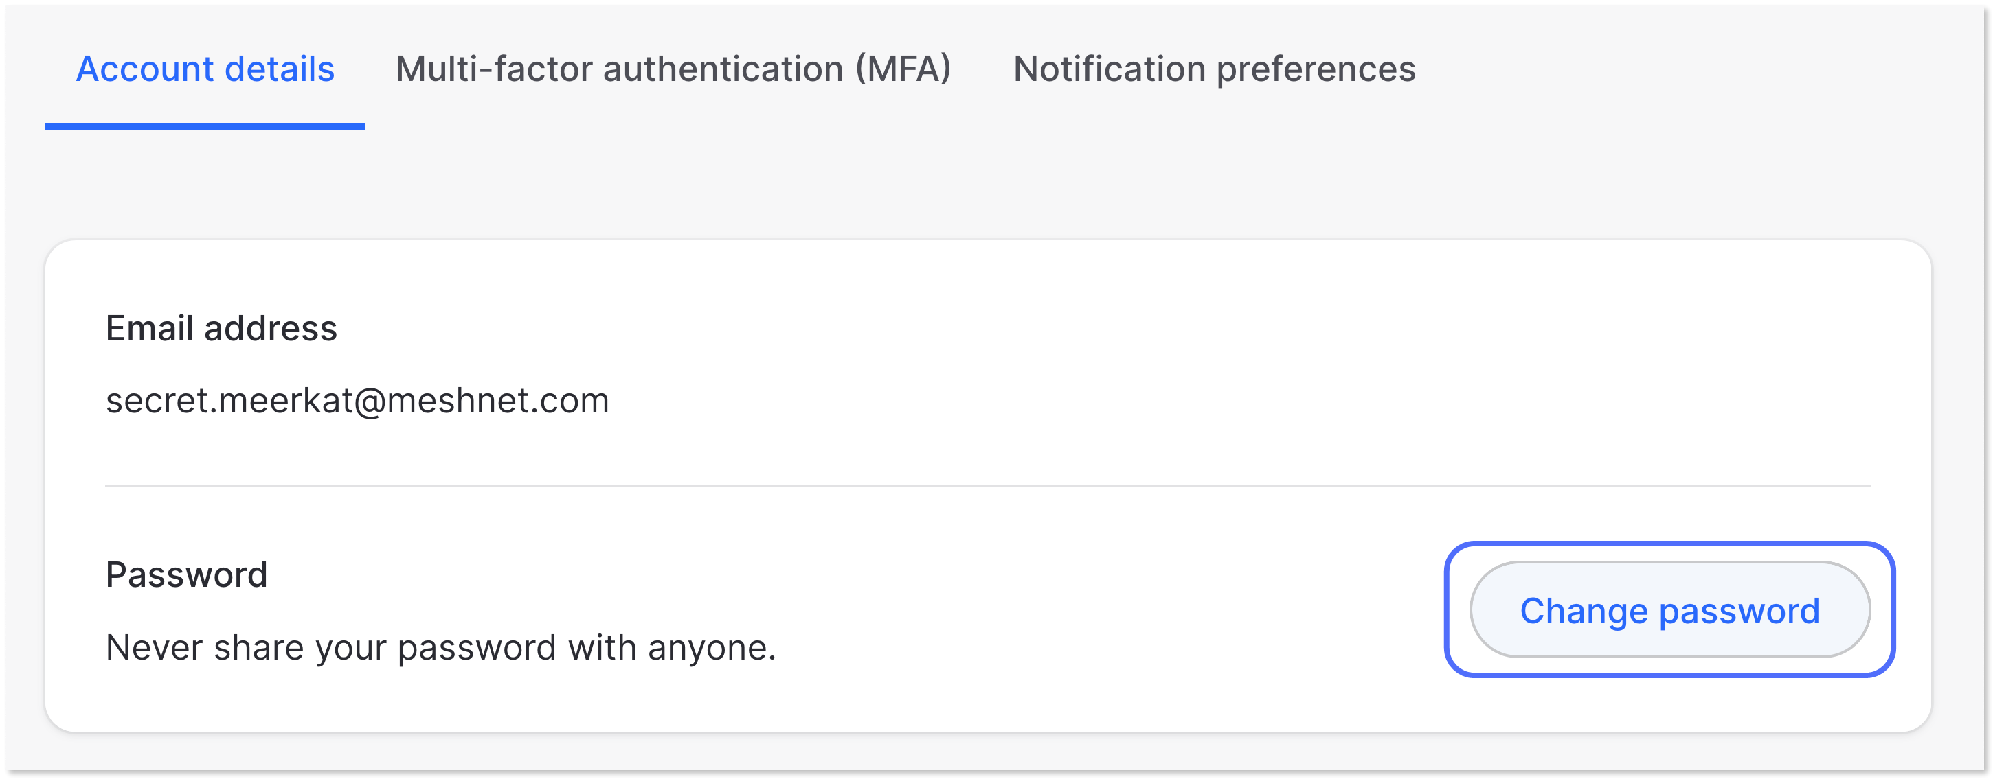Open the Account details tab
Viewport: 1993px width, 779px height.
[x=205, y=69]
